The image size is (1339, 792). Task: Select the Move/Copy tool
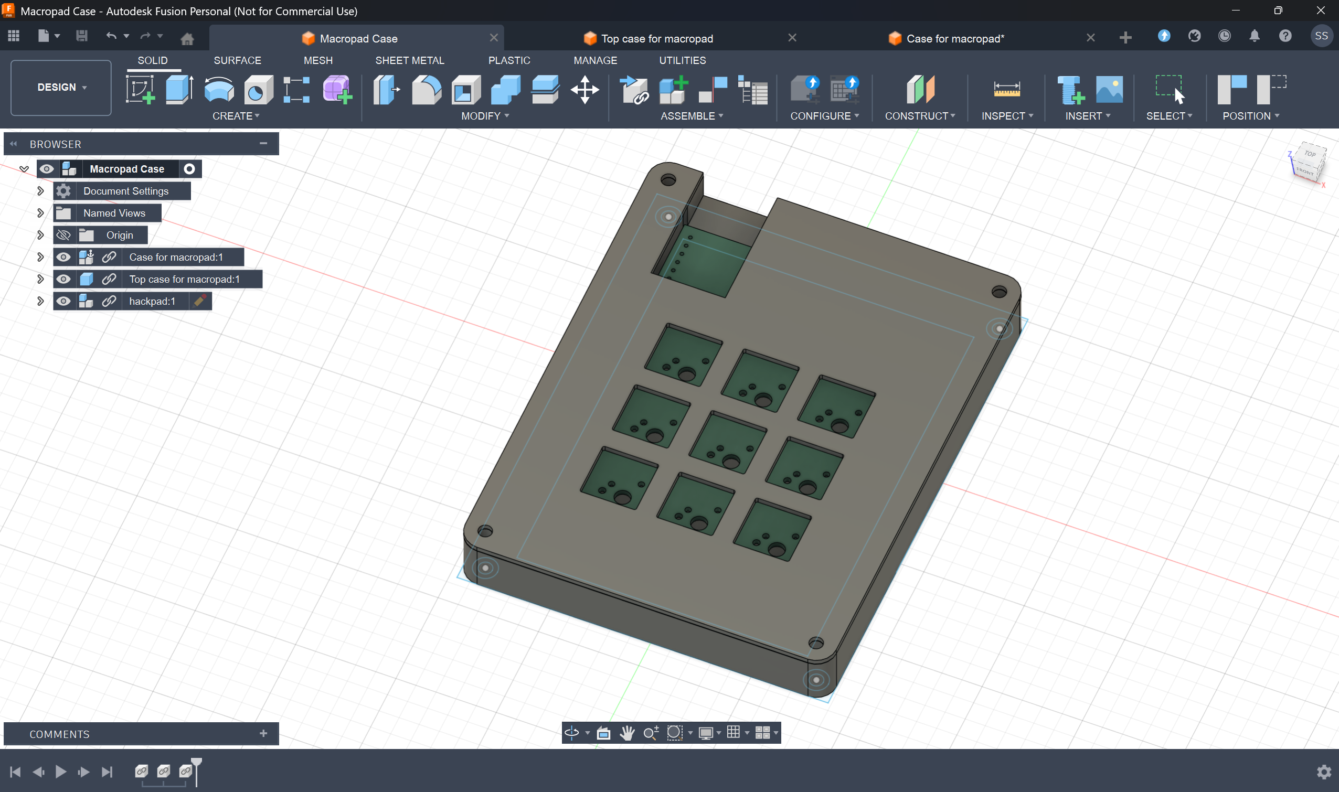[585, 90]
